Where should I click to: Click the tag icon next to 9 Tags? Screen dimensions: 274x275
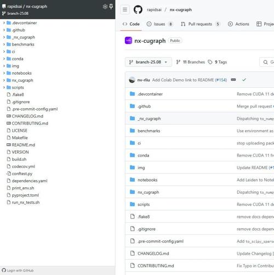[x=210, y=62]
